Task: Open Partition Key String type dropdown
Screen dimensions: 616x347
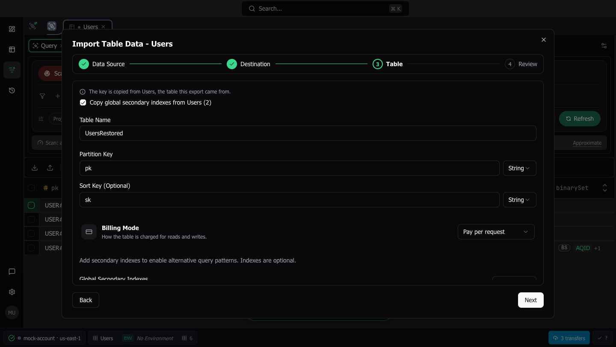Action: (519, 168)
